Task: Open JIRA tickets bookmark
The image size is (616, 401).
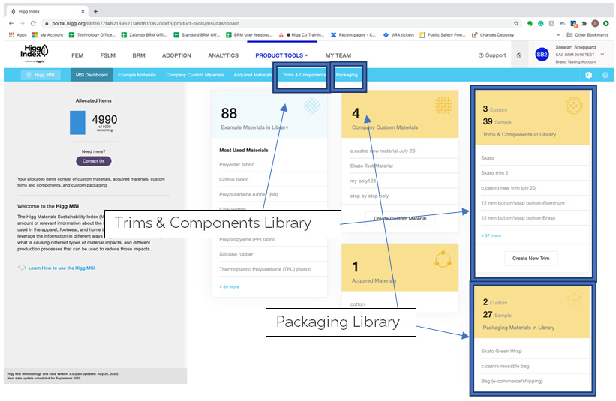Action: tap(398, 35)
